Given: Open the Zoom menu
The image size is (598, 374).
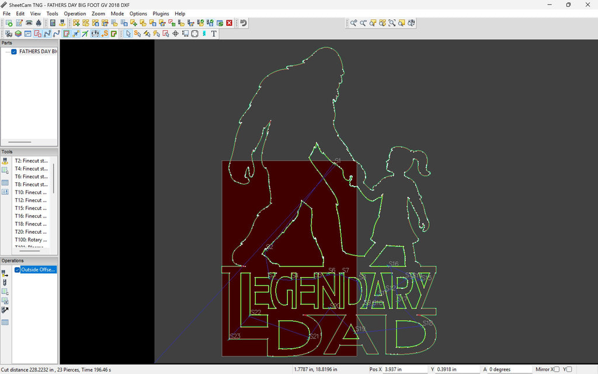Looking at the screenshot, I should (98, 13).
